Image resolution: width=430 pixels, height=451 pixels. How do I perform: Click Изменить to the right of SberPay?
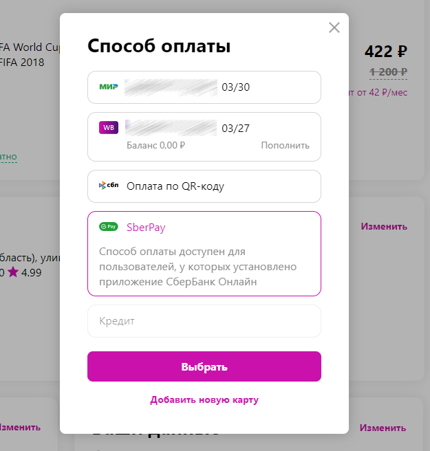tap(383, 226)
